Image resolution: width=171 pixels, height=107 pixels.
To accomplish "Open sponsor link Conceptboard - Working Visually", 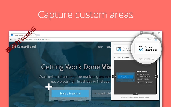I will [139, 97].
